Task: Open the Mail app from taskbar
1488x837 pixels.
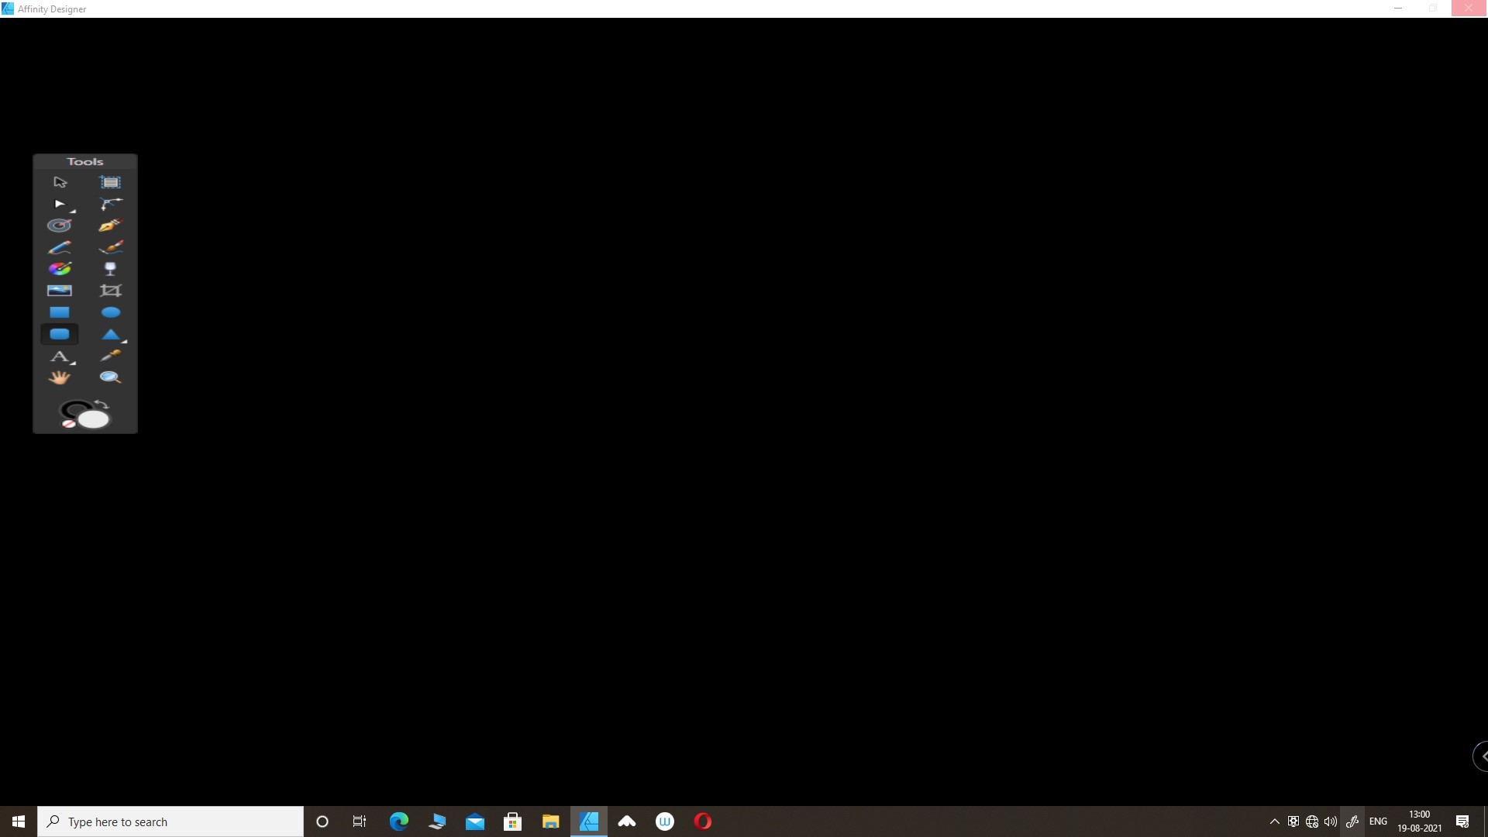Action: (474, 821)
